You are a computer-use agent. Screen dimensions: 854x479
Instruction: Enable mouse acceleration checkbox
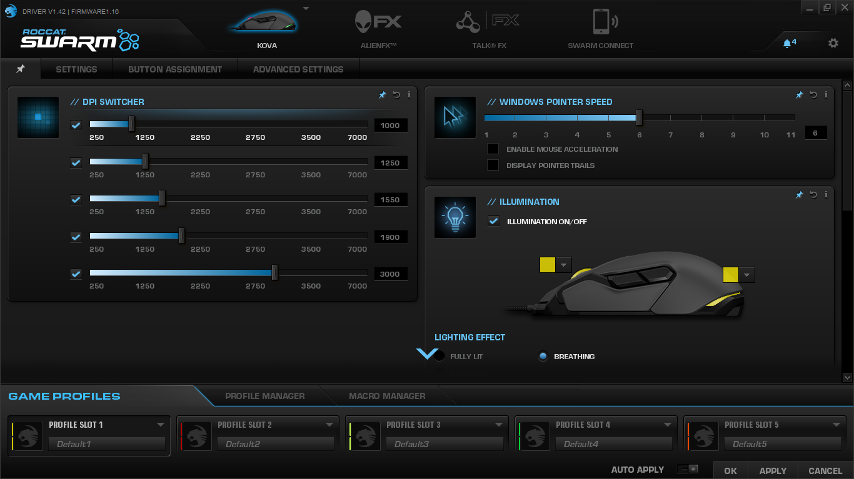(x=493, y=149)
